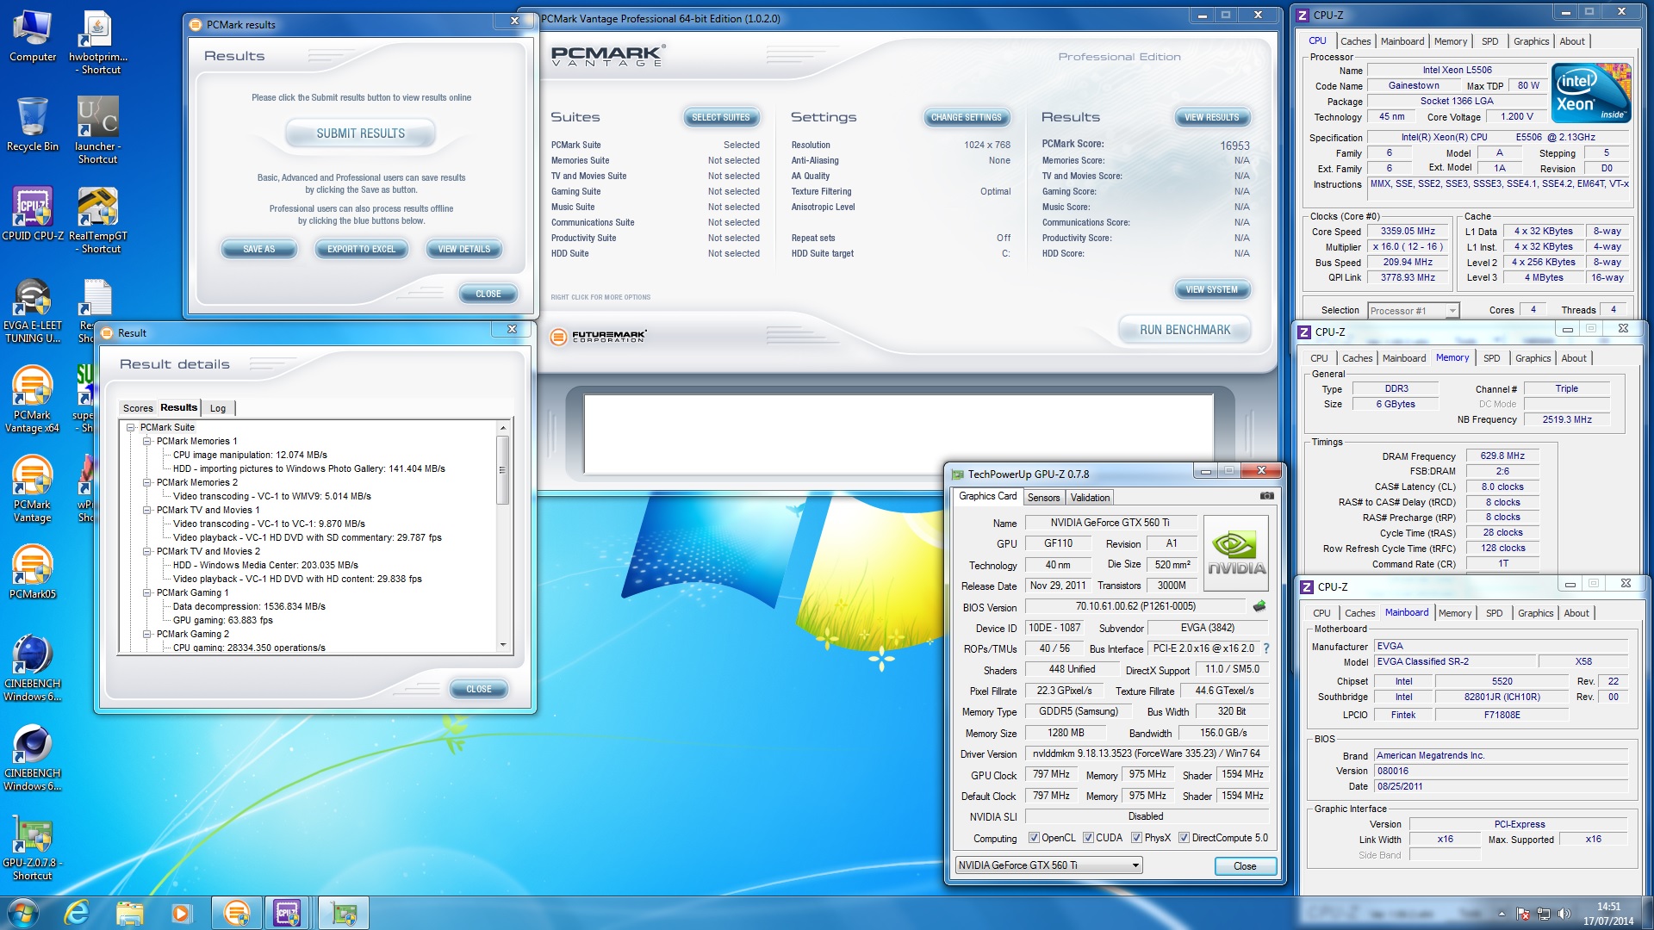This screenshot has width=1654, height=930.
Task: Click the Intel Xeon logo in CPU-Z
Action: pyautogui.click(x=1591, y=92)
